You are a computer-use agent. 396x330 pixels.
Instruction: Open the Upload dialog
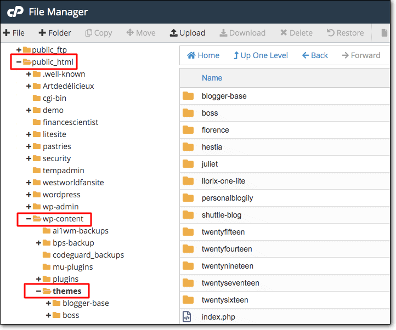tap(188, 33)
